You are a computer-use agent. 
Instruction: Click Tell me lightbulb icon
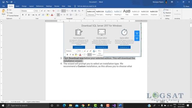(x=75, y=6)
